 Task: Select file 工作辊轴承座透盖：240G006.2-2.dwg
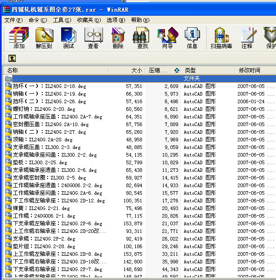58,185
